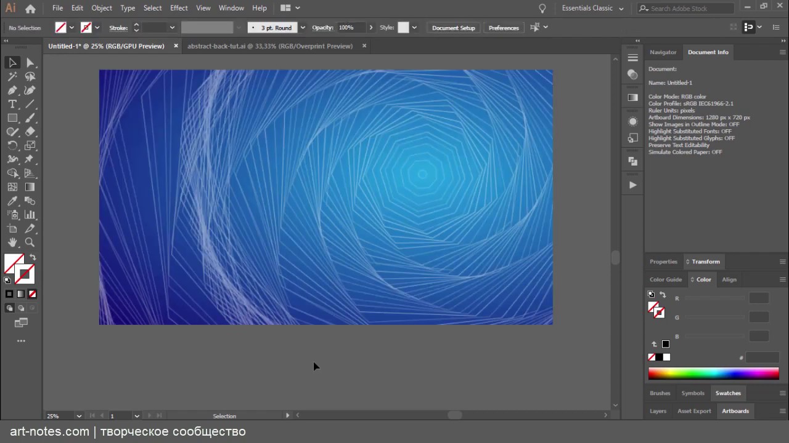Expand the Opacity slider arrow
789x443 pixels.
[370, 28]
